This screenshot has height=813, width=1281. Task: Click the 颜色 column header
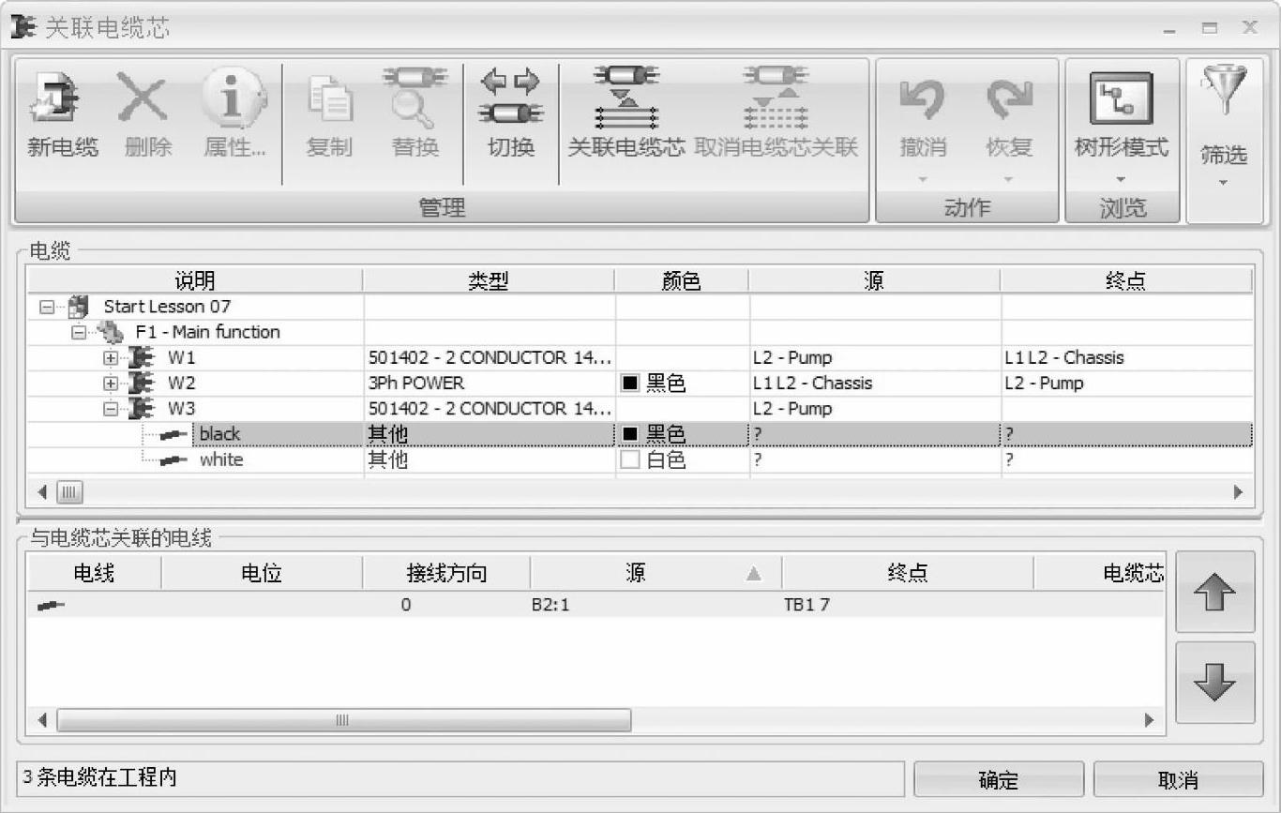click(x=682, y=280)
